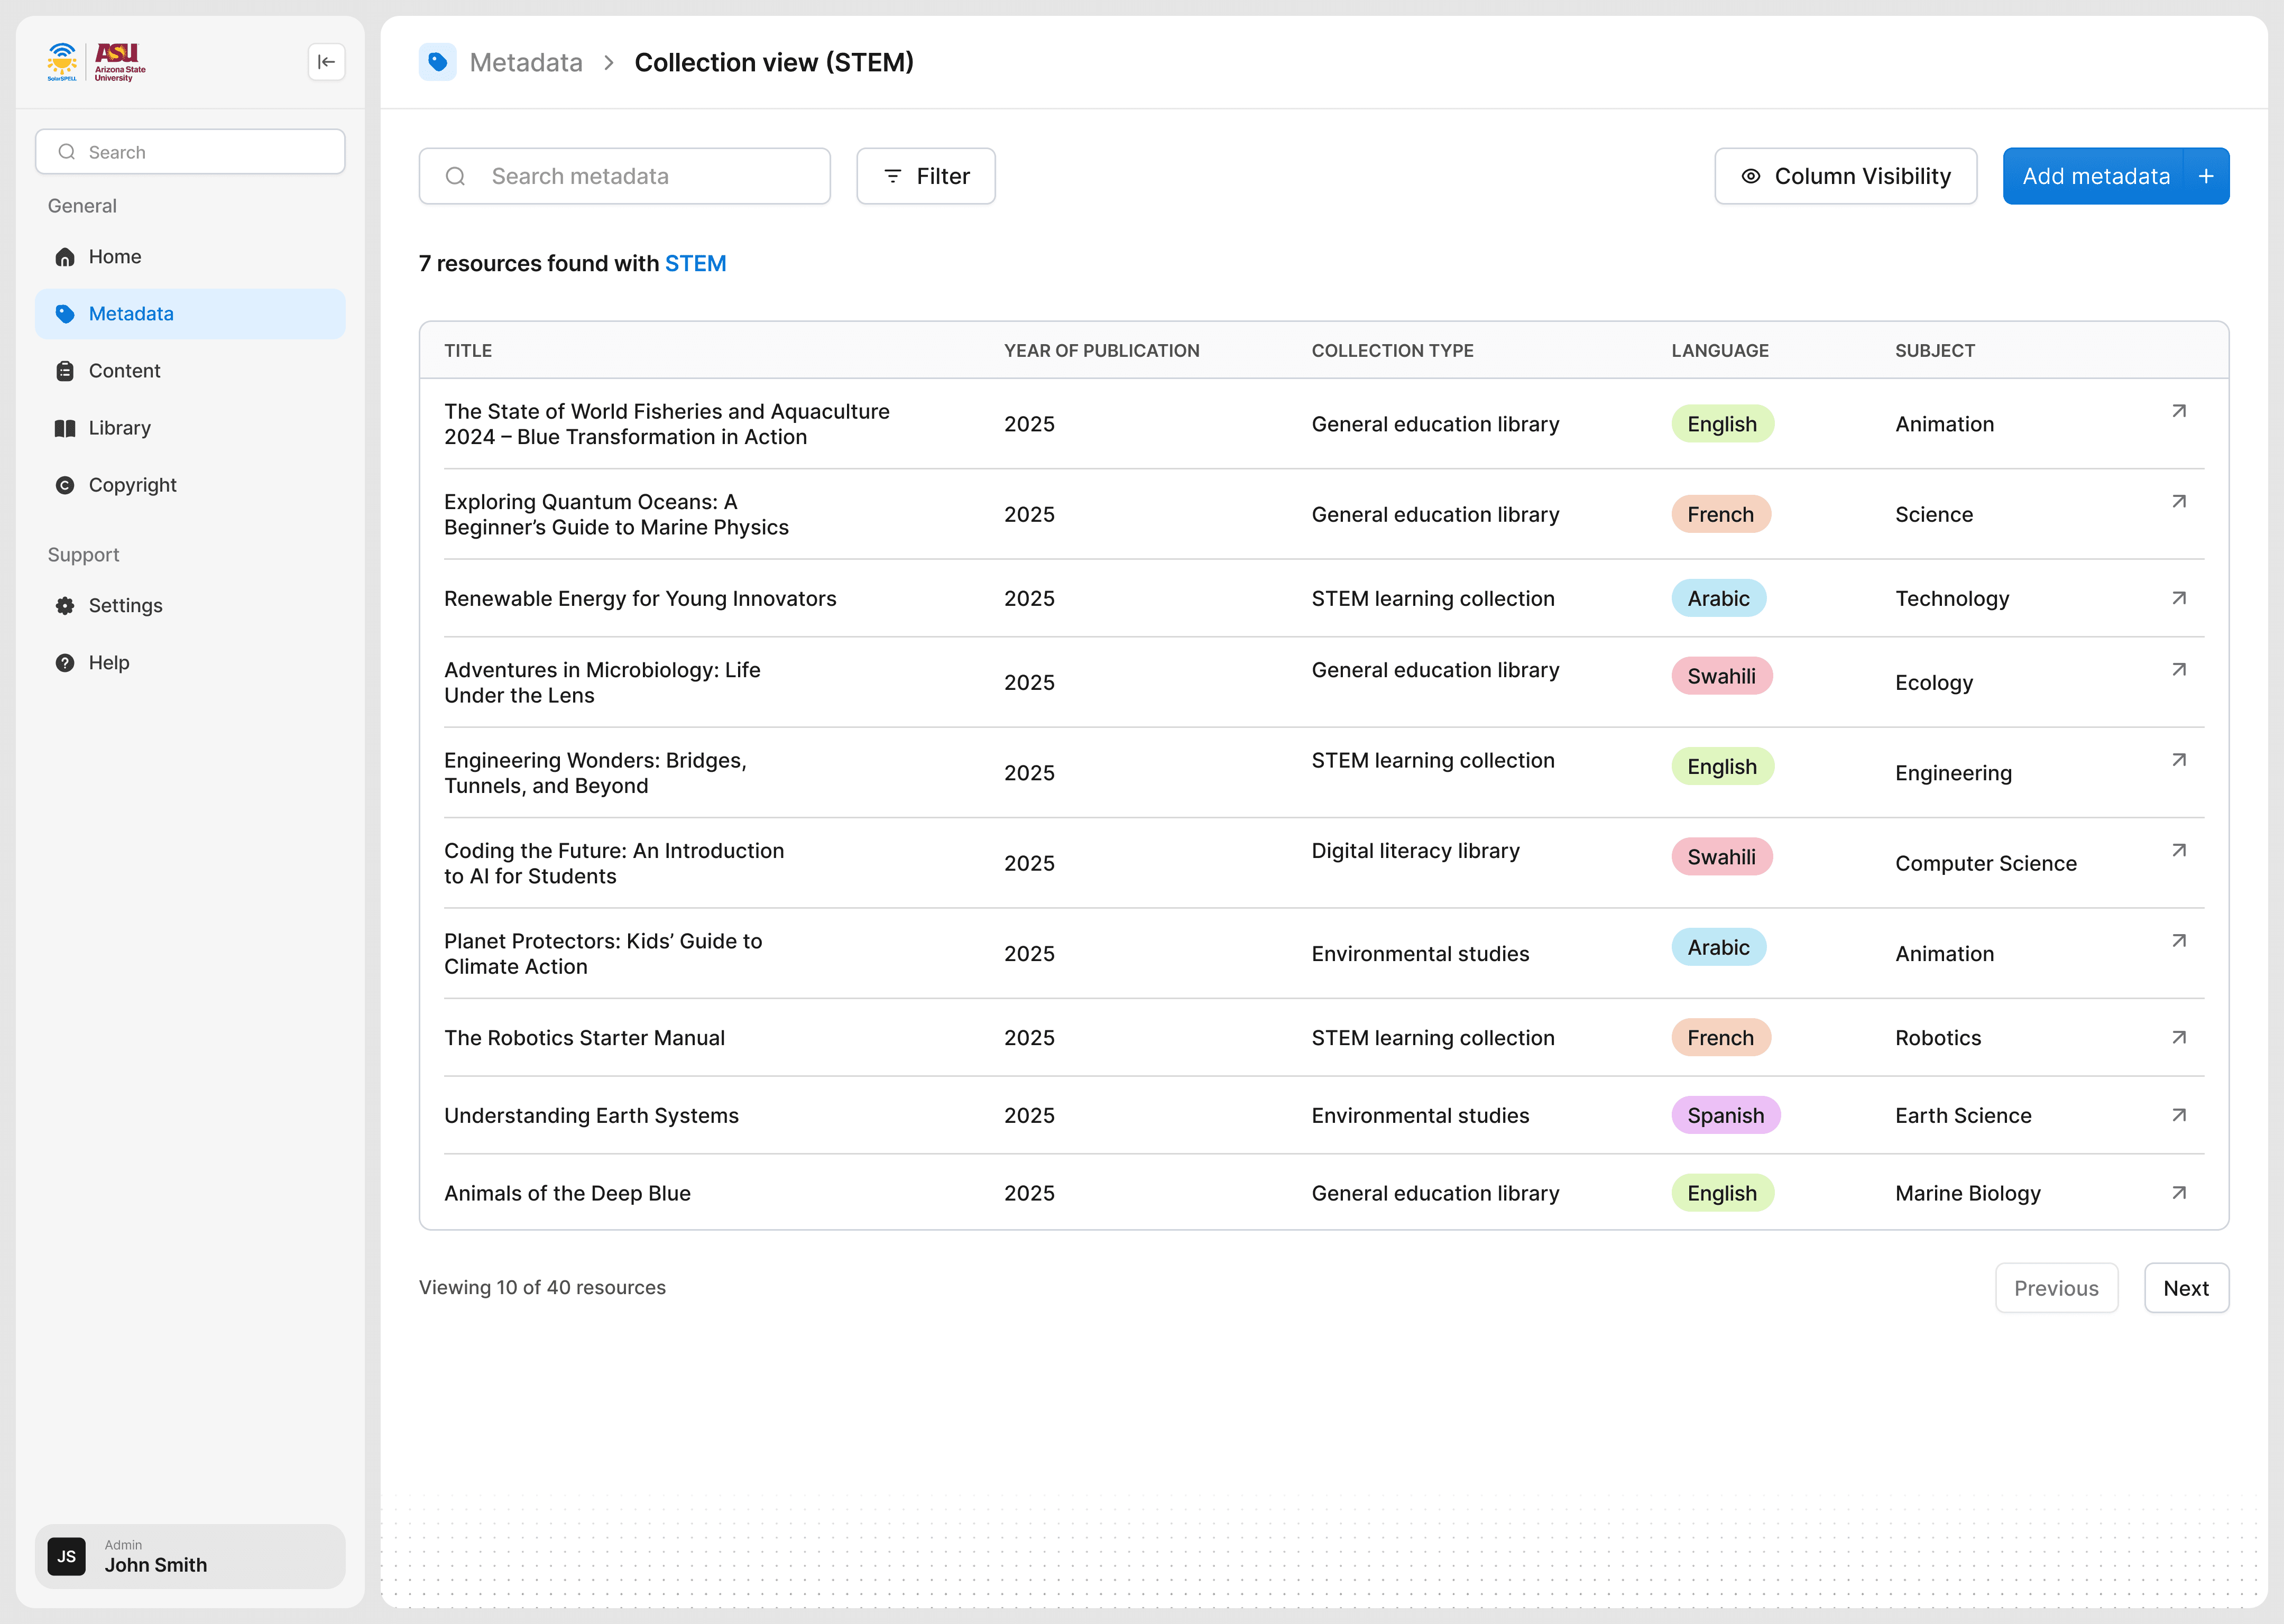Focus the Search metadata field
The width and height of the screenshot is (2284, 1624).
(x=624, y=176)
